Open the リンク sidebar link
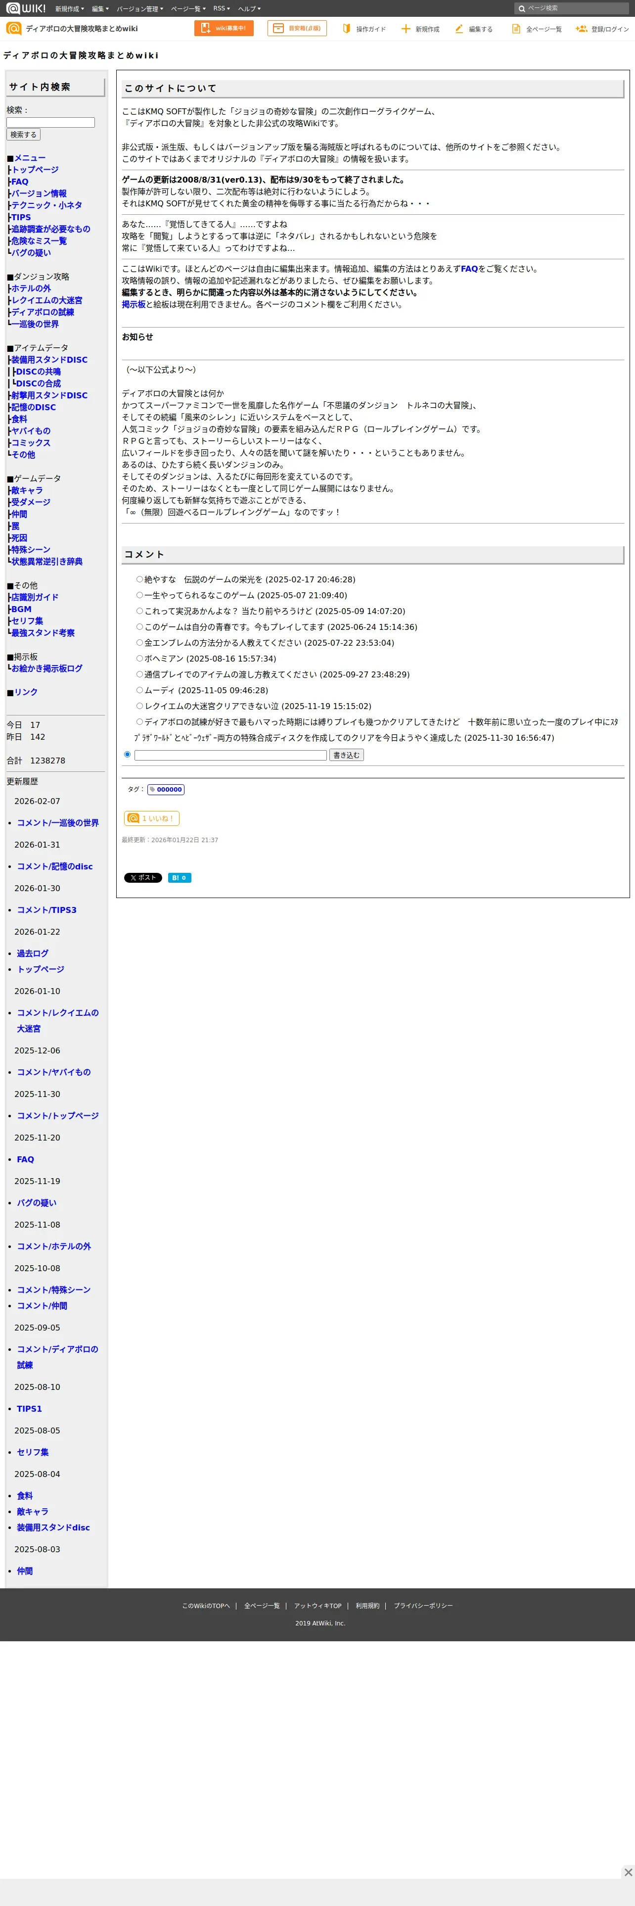The width and height of the screenshot is (635, 1906). pyautogui.click(x=26, y=692)
